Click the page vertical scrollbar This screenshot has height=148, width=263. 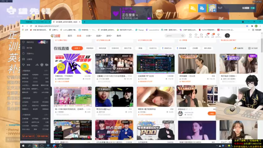coord(262,45)
